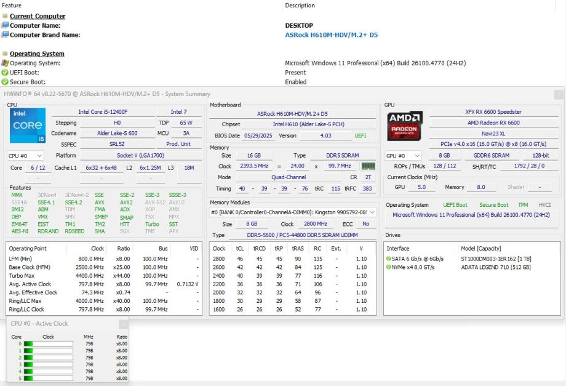Viewport: 566px width, 386px height.
Task: Open the CPU #0 selector dropdown
Action: pyautogui.click(x=25, y=156)
